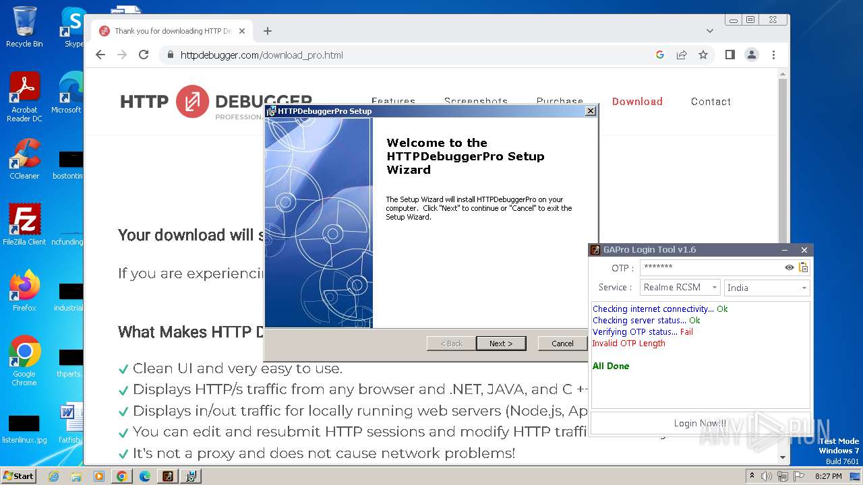Click the taskbar clock showing 8:27 PM
The width and height of the screenshot is (863, 485).
pos(828,476)
